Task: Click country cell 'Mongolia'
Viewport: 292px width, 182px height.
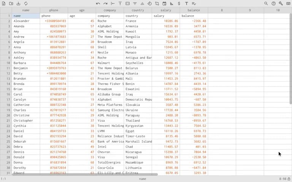Action: coord(138,36)
